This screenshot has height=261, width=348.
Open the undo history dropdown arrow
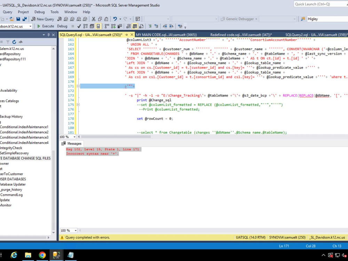tap(120, 19)
